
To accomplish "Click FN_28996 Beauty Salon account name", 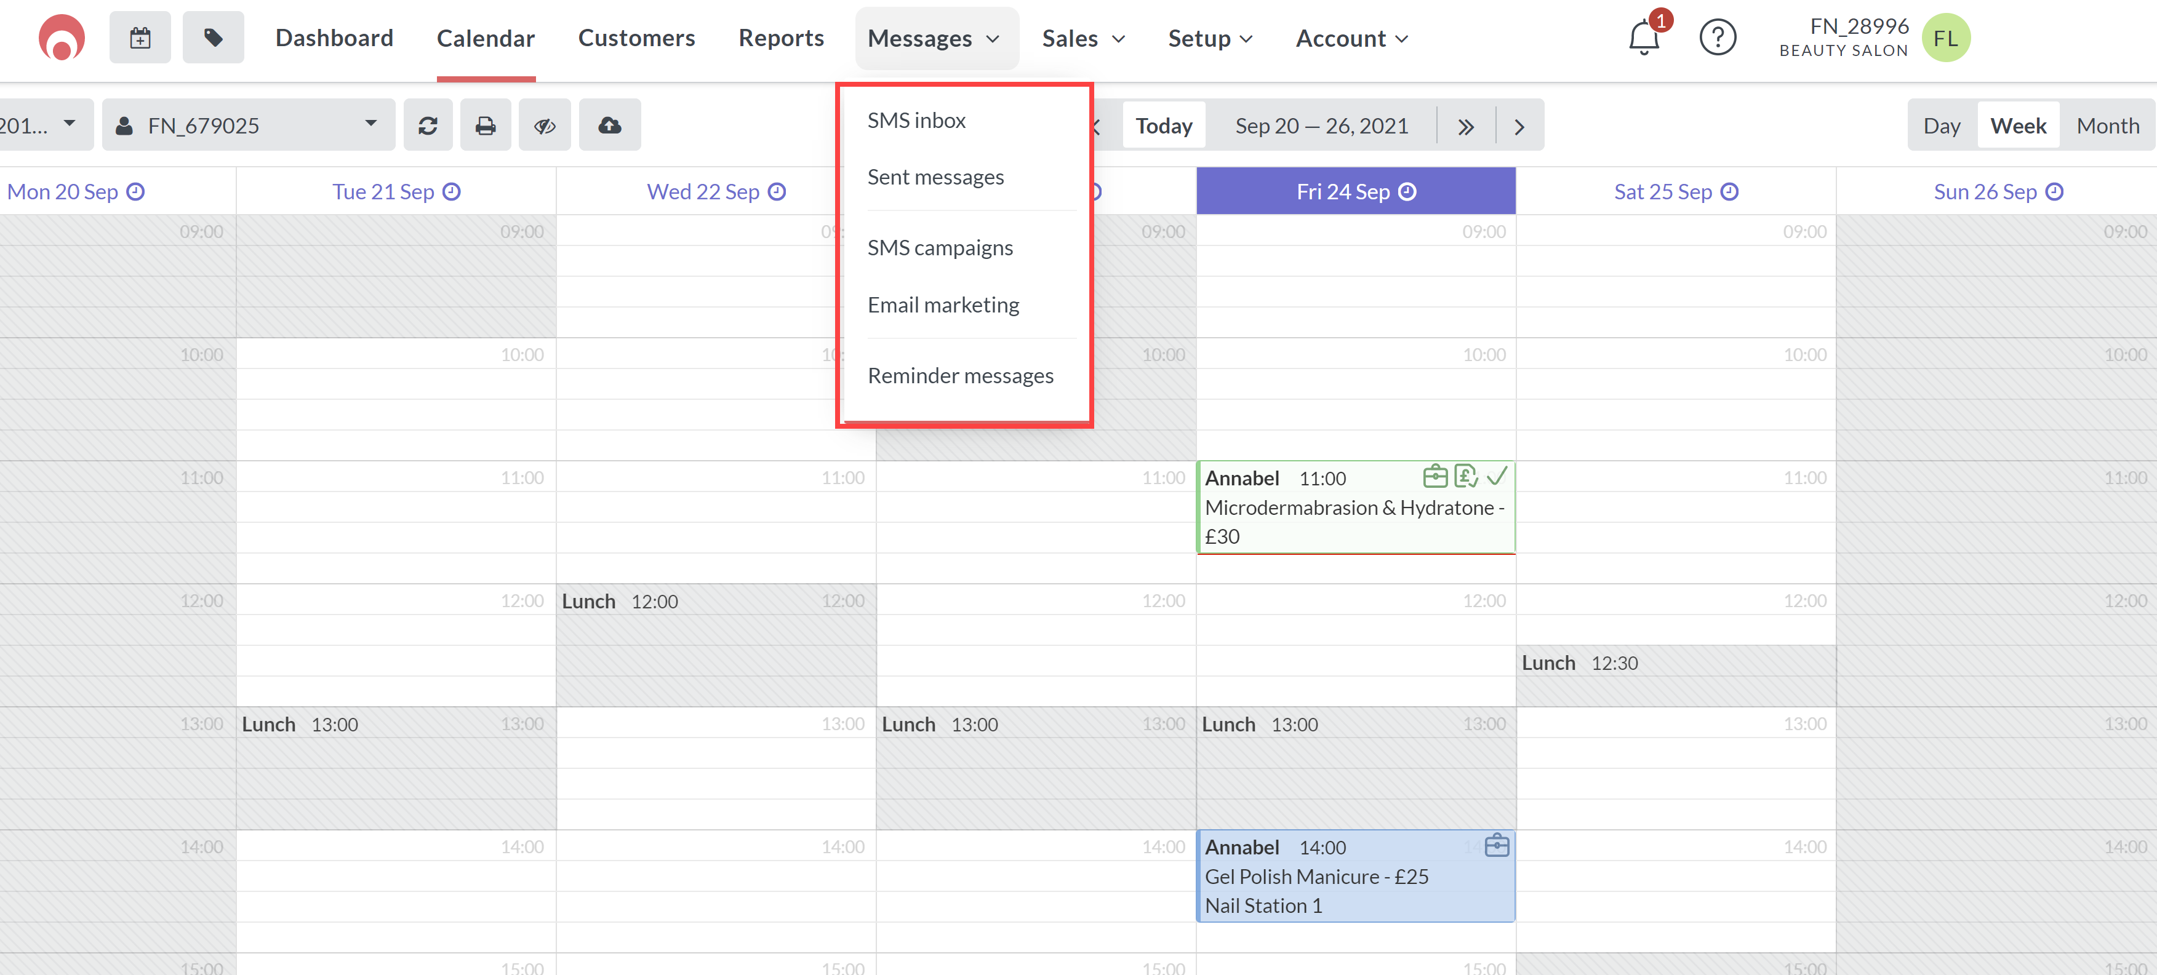I will [1844, 38].
